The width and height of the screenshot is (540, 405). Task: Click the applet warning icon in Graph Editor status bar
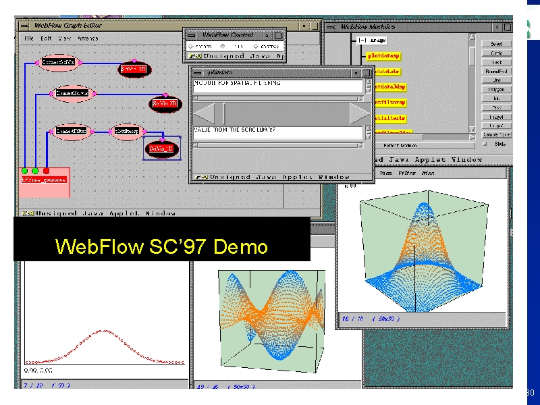[28, 213]
